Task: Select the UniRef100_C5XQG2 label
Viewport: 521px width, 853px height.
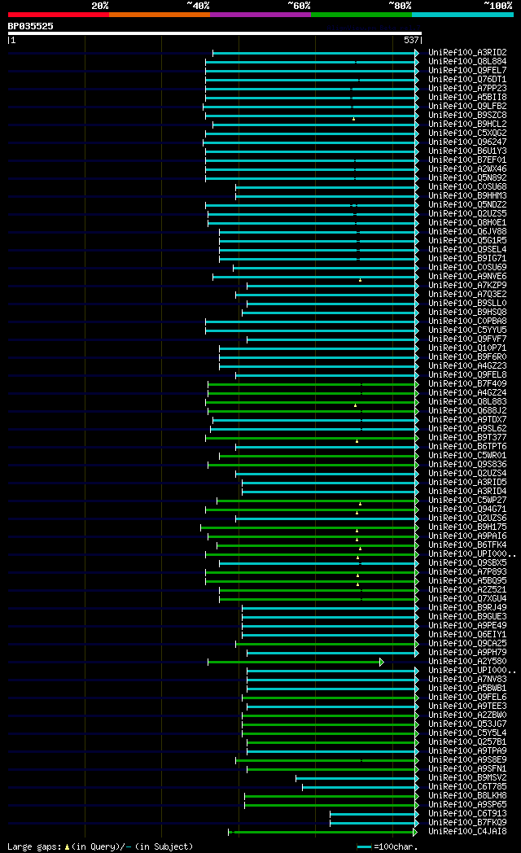Action: point(467,133)
